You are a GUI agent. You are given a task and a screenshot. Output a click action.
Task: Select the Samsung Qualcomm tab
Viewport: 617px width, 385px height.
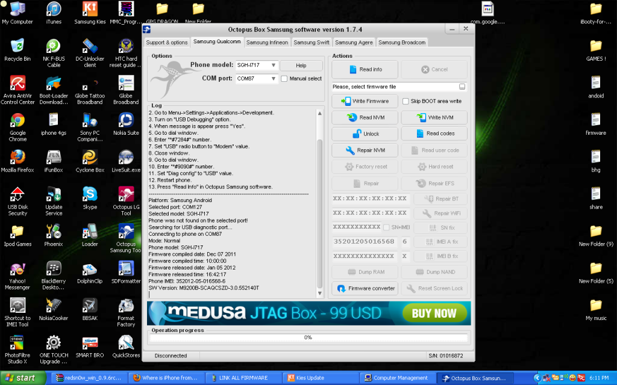pos(217,42)
